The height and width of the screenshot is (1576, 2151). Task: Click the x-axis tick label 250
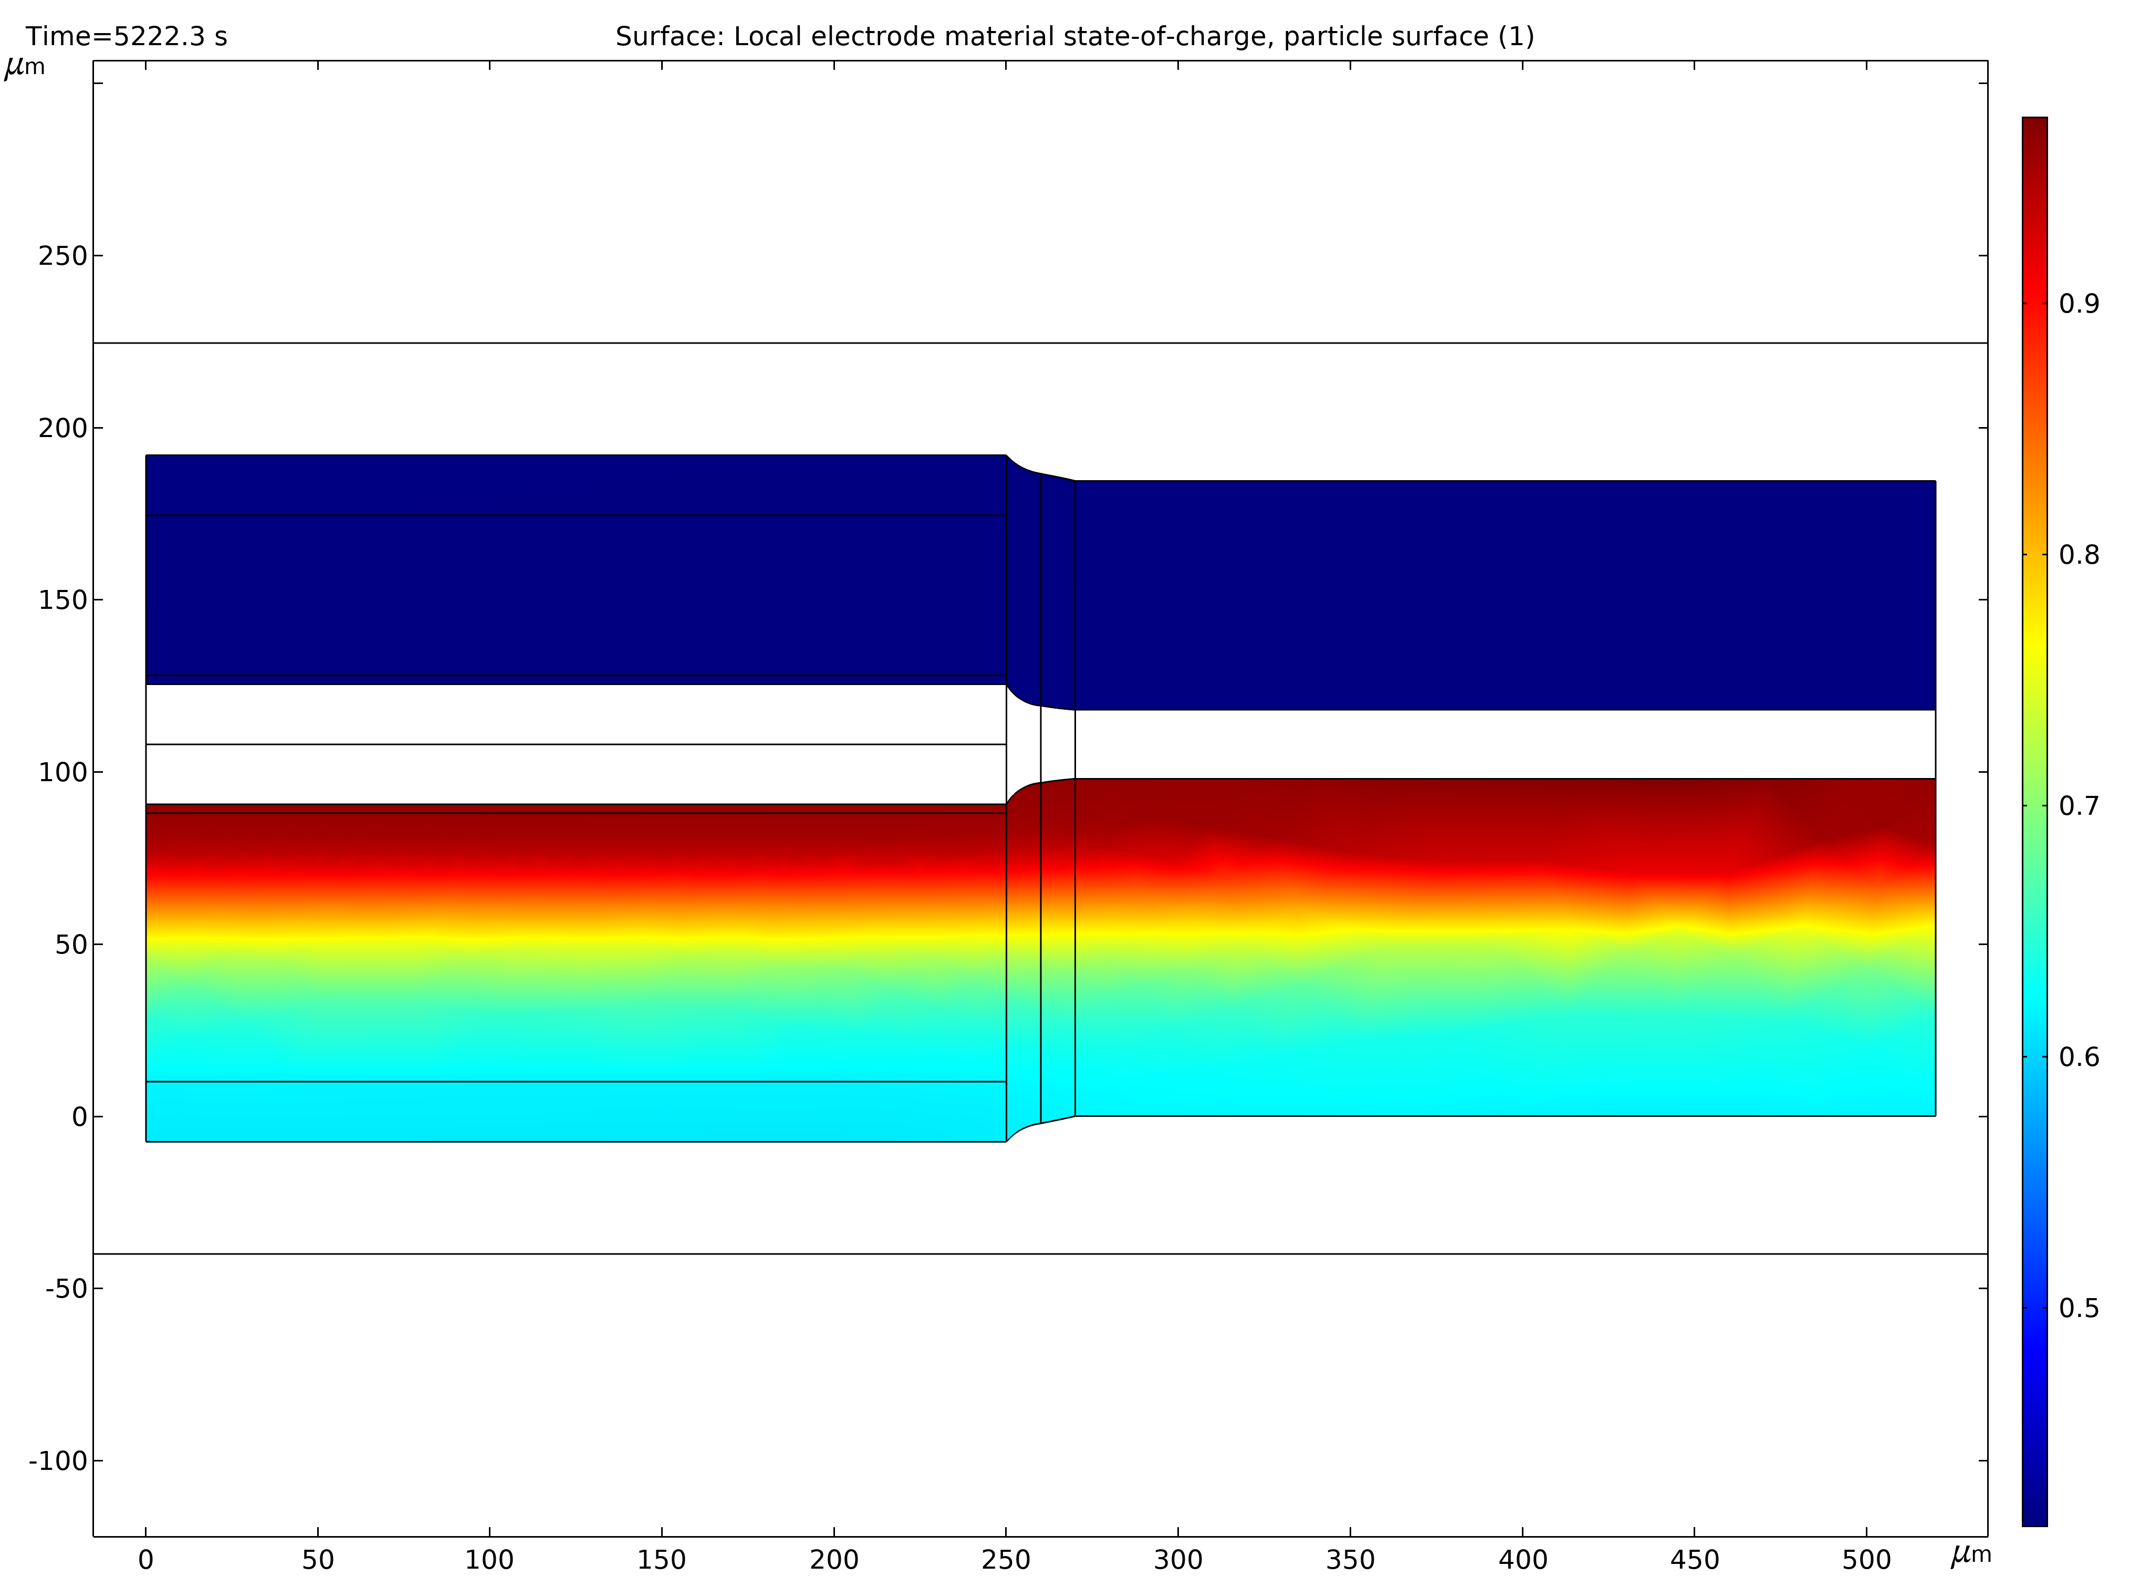pyautogui.click(x=1006, y=1560)
